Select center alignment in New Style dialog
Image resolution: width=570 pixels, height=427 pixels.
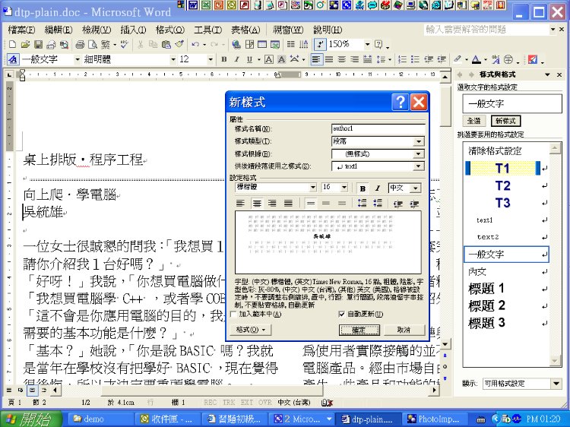pos(257,203)
